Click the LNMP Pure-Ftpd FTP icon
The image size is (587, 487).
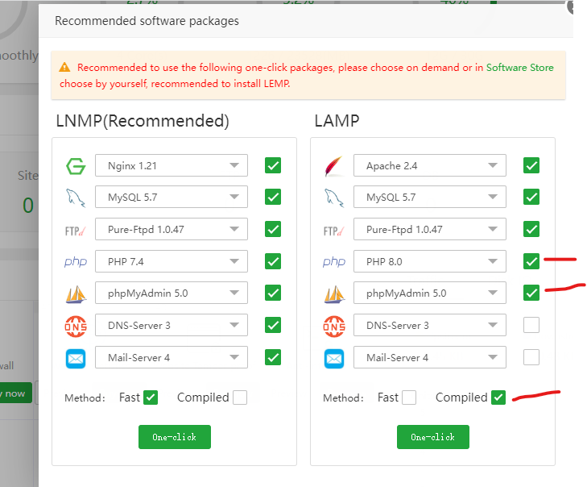[x=76, y=230]
